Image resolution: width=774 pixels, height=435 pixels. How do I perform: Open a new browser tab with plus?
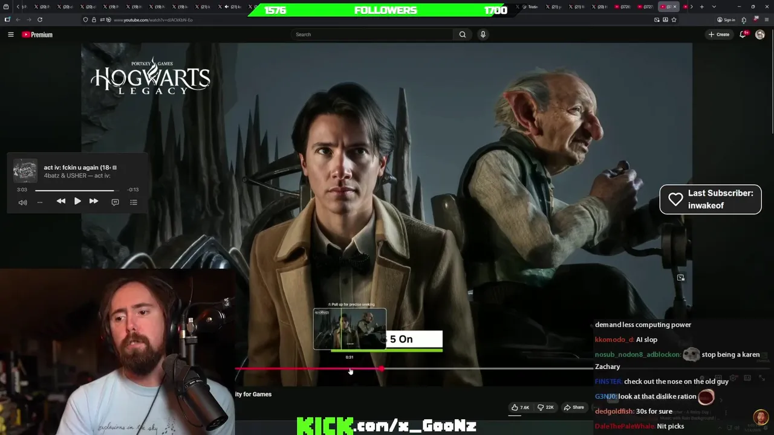click(701, 7)
